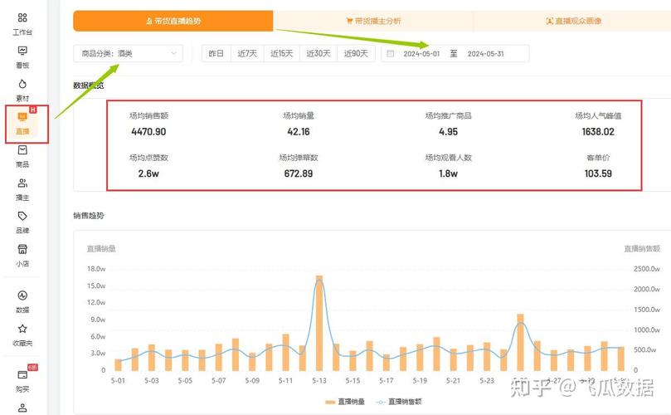Select the 昨日 date range button

click(216, 53)
